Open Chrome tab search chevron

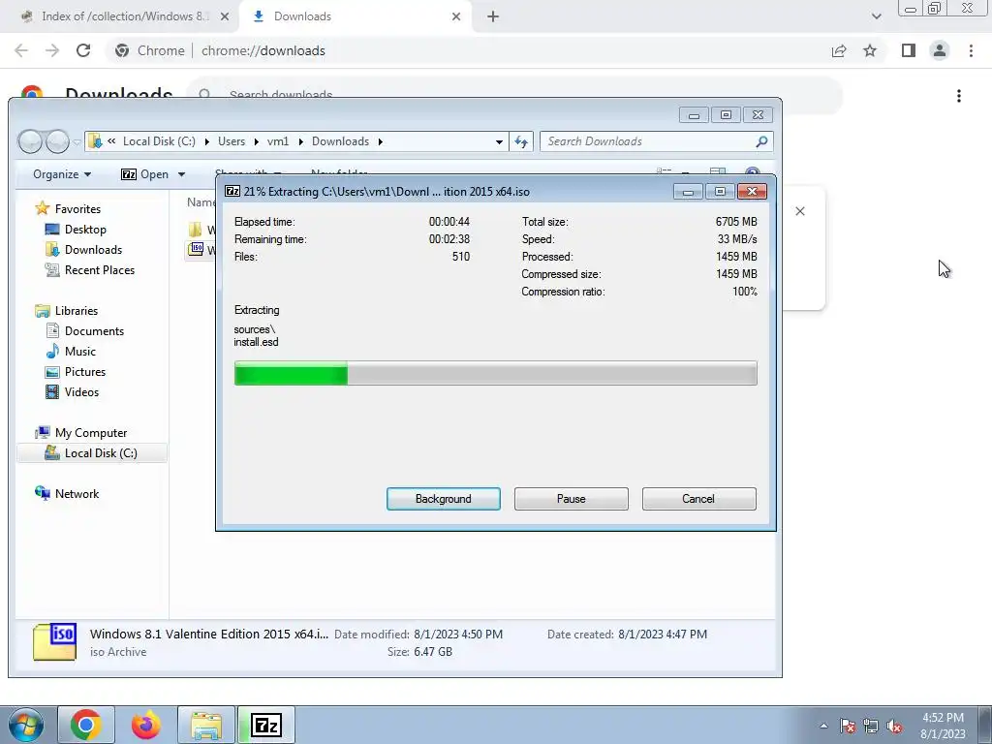click(x=876, y=16)
